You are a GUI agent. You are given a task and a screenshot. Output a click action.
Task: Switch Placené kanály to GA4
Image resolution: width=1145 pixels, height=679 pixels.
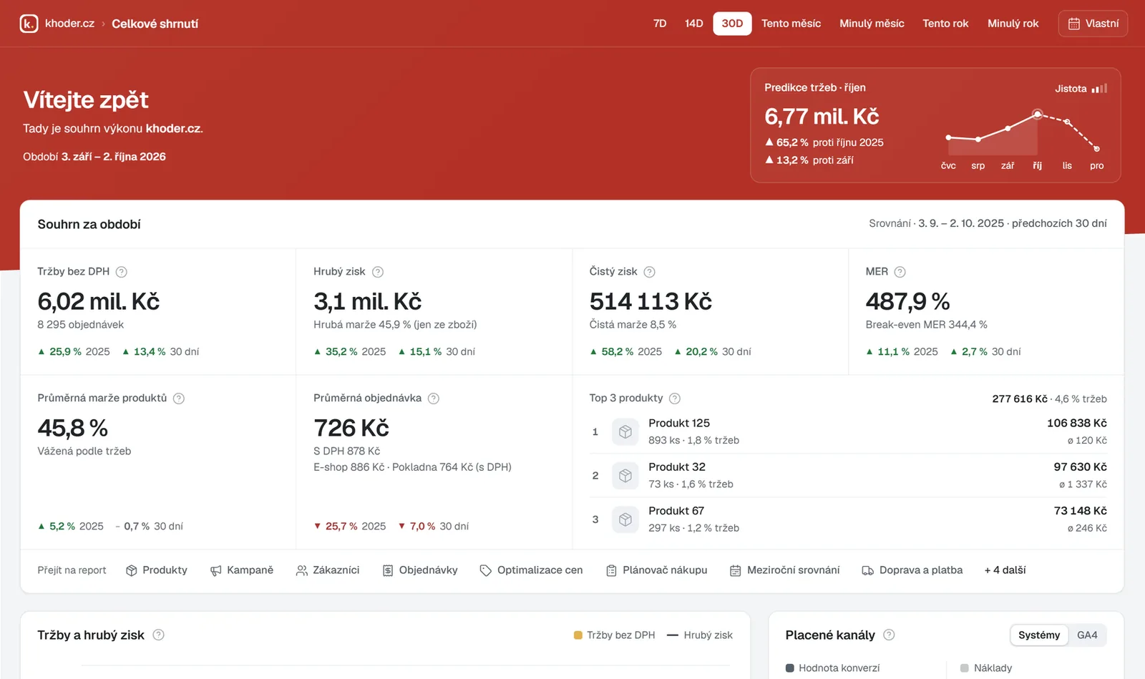[x=1087, y=635]
